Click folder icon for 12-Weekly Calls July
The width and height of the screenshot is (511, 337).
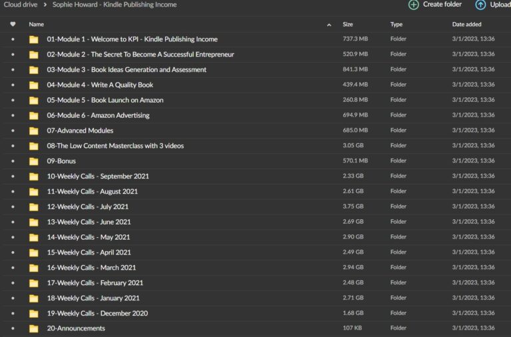[33, 207]
